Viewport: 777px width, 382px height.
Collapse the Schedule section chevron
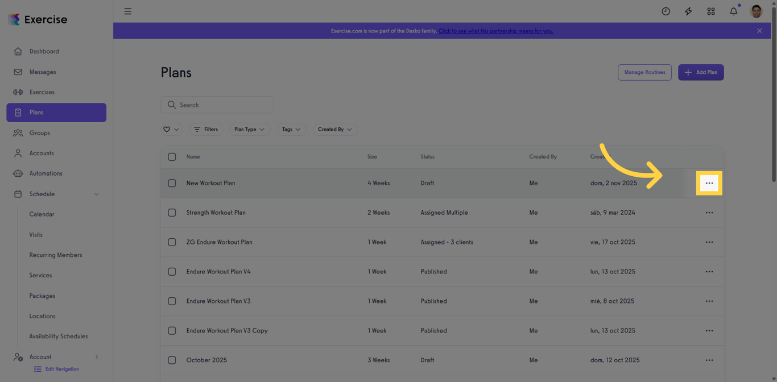click(x=97, y=194)
